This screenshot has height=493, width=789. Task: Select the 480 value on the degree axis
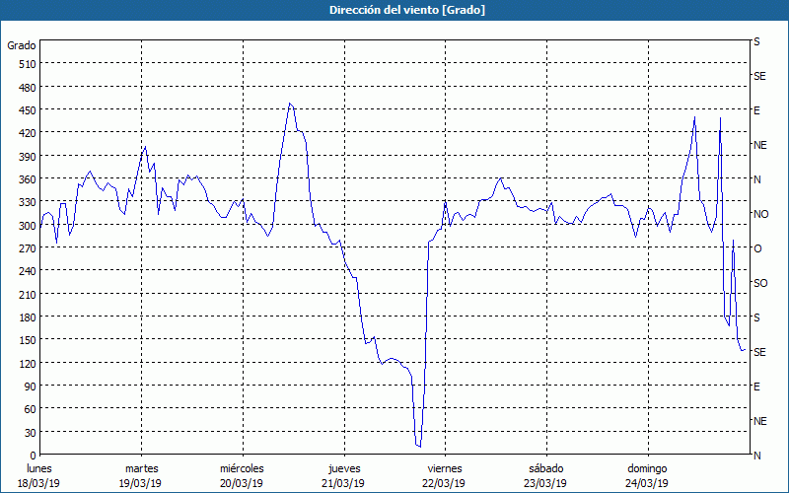pos(29,88)
